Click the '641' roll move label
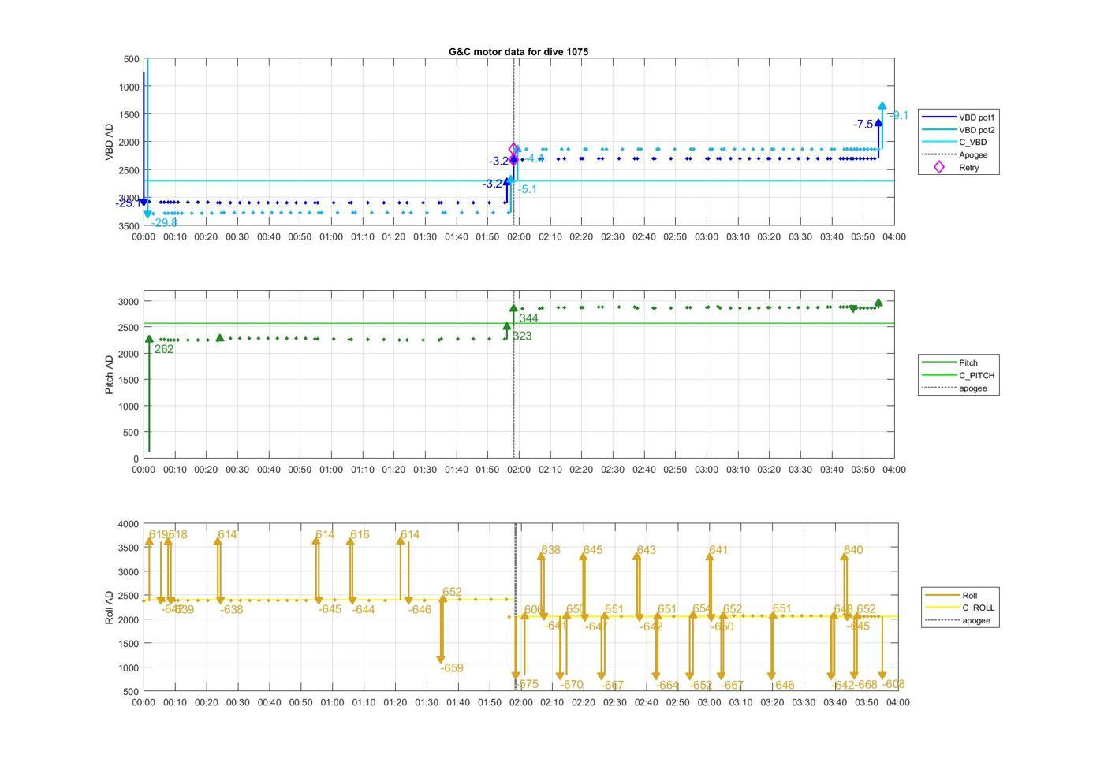The image size is (1104, 777). (718, 550)
